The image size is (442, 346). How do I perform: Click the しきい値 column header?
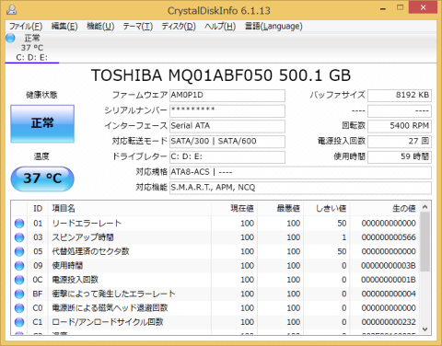coord(327,209)
